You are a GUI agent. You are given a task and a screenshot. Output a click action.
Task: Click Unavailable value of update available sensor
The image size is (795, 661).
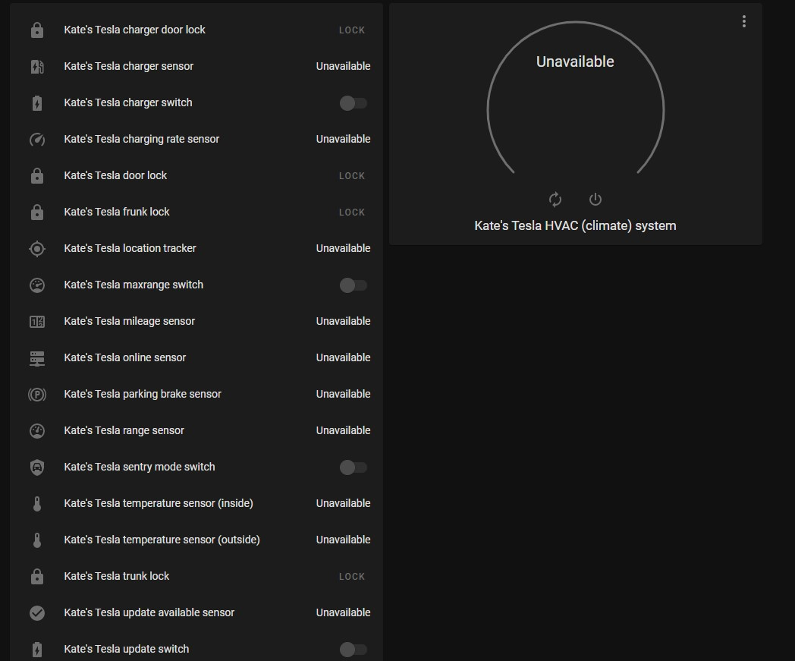[x=343, y=612]
